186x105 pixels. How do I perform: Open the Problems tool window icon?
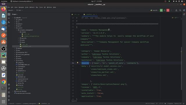[x=9, y=96]
